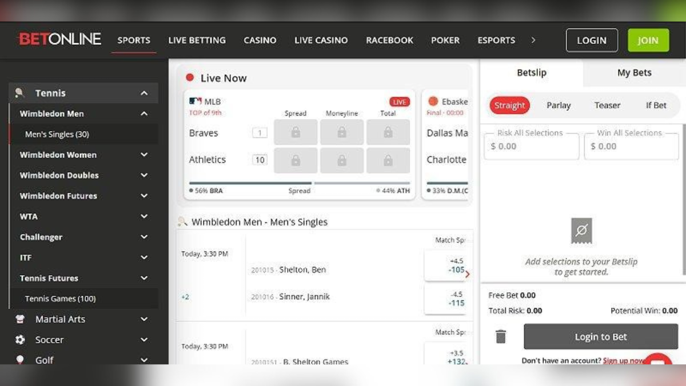Click the Golf sport icon

[x=20, y=360]
